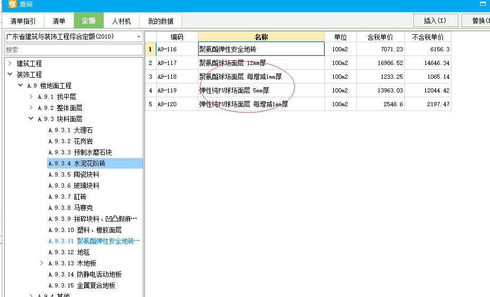Select A.9.3.4 水泥花阶砖 tree item

(x=95, y=163)
